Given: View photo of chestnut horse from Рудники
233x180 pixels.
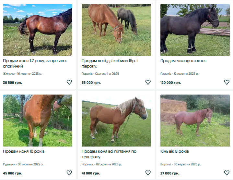Looking at the screenshot, I should pos(38,121).
